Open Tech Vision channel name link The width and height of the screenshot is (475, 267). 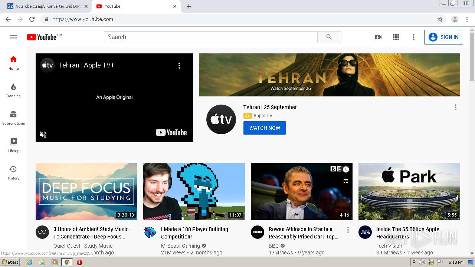point(389,246)
